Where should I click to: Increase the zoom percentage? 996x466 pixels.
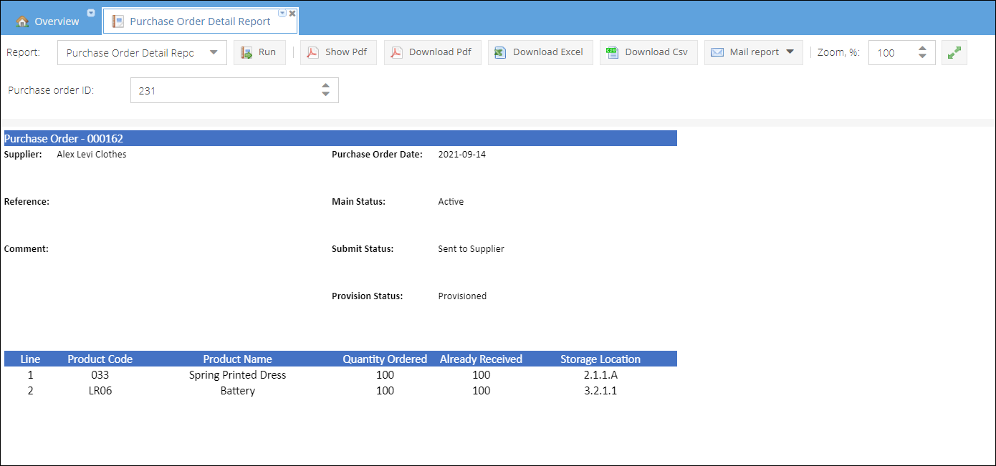922,48
